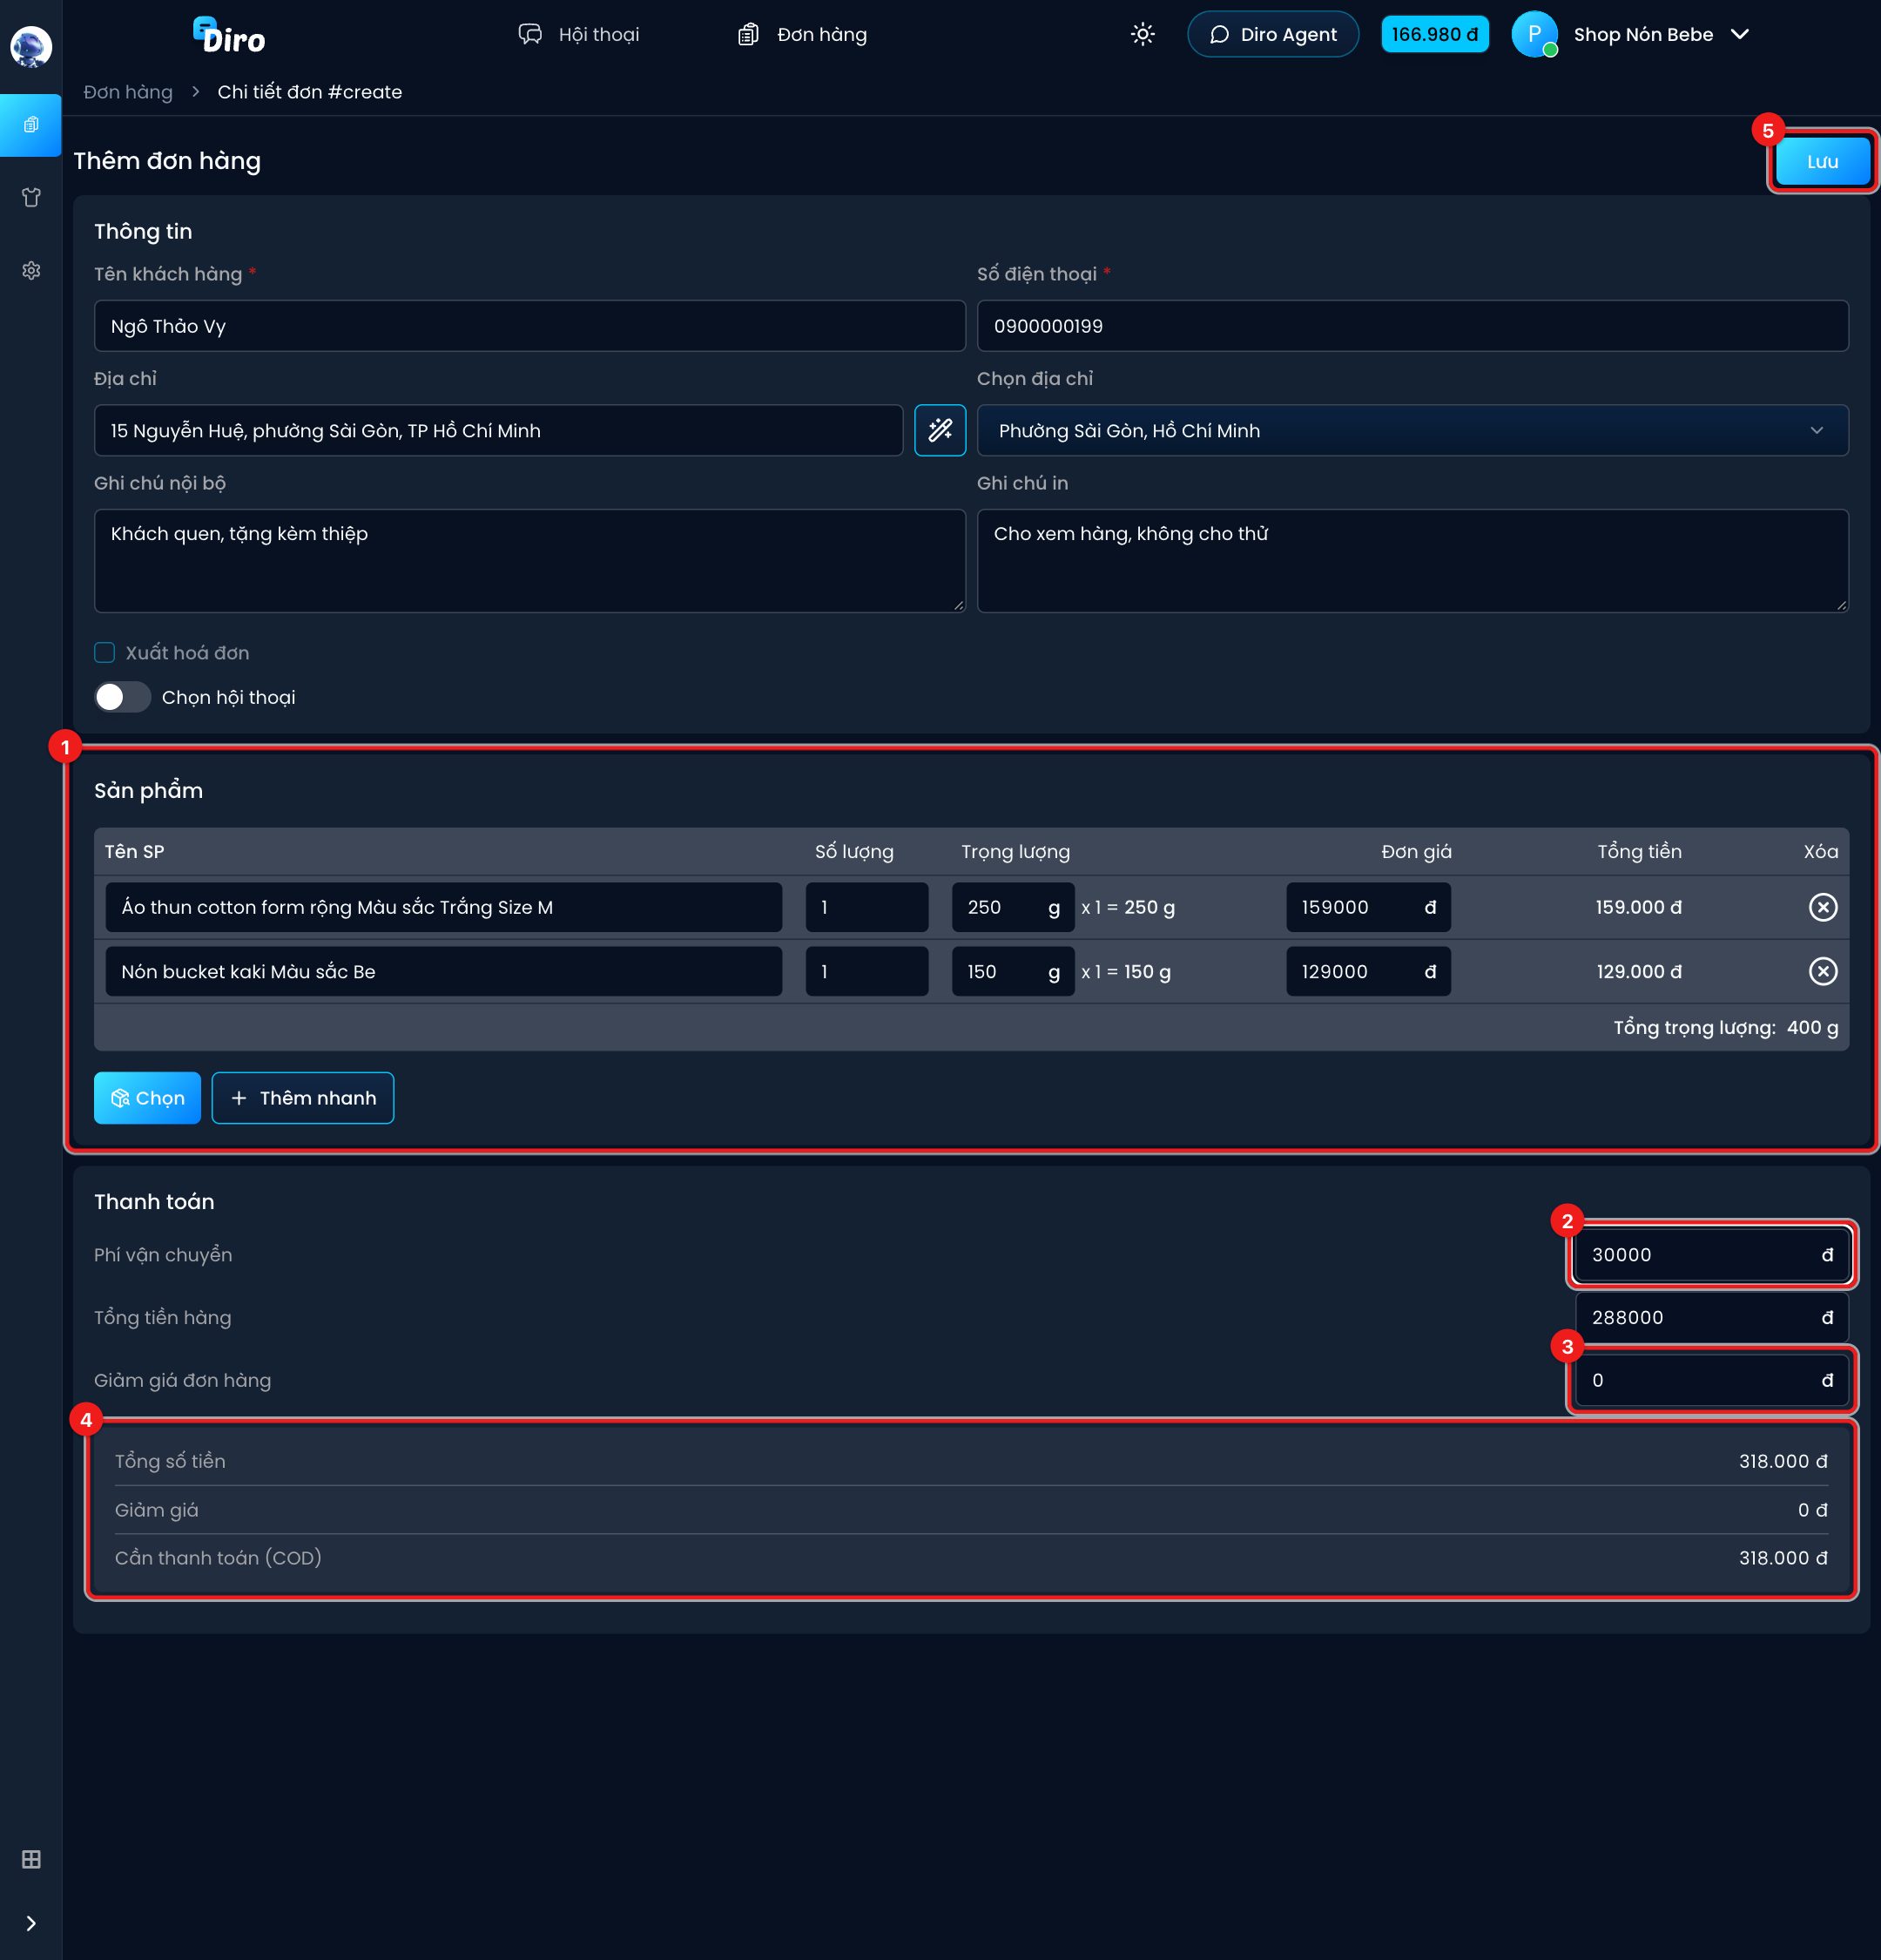Click quantity field of Nón bucket row
The height and width of the screenshot is (1960, 1881).
(866, 971)
